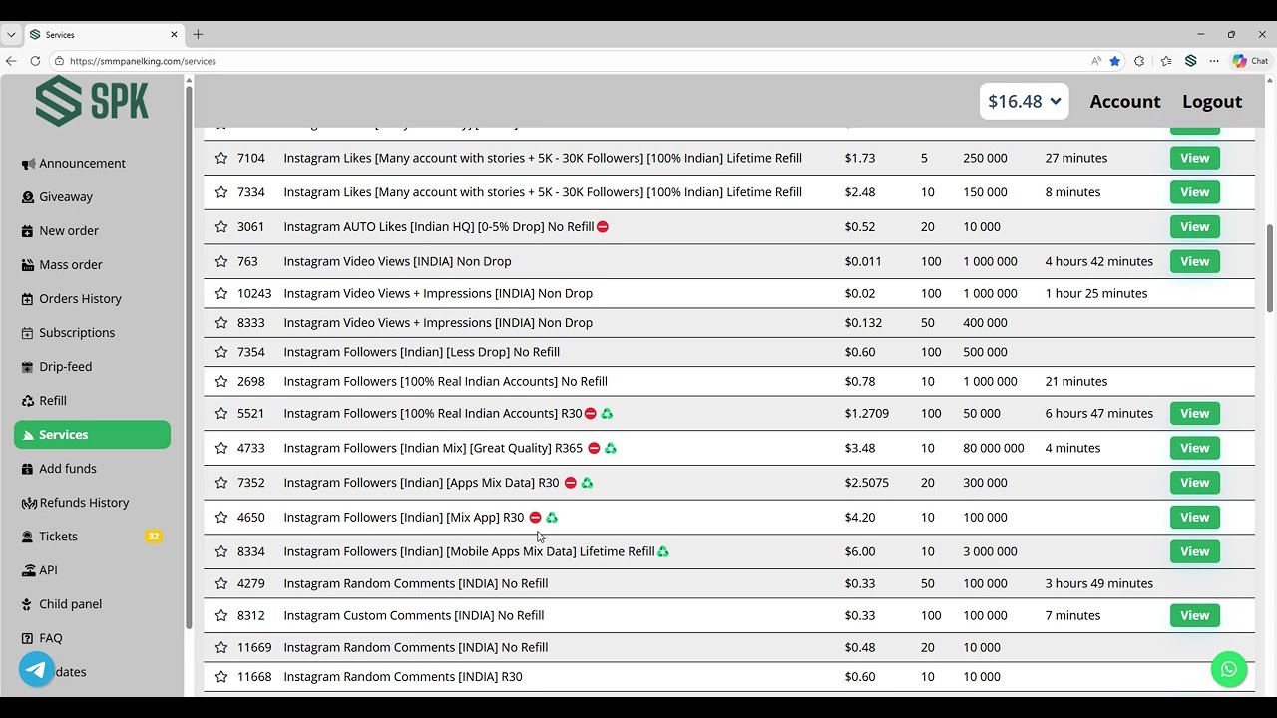This screenshot has width=1277, height=718.
Task: Click the Giveaway icon in sidebar
Action: tap(28, 197)
